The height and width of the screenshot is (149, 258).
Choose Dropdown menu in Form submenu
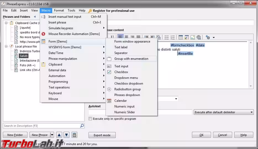131,78
